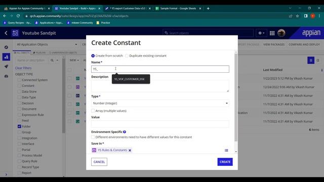Open the settings gear dropdown

(x=261, y=33)
